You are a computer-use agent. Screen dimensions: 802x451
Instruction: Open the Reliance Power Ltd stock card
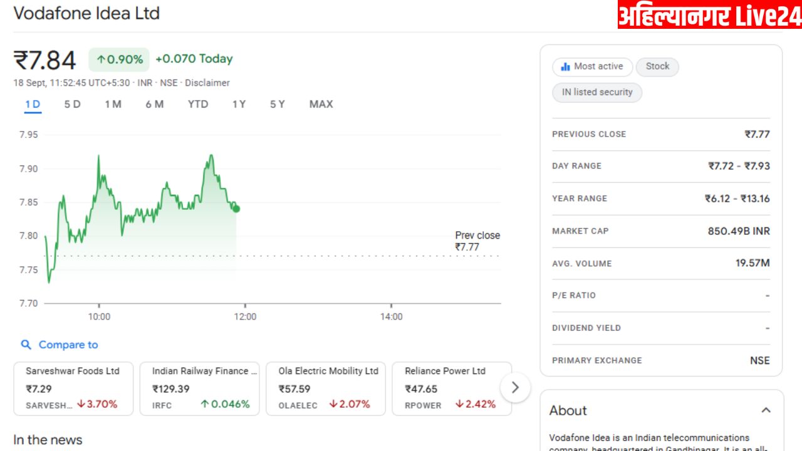click(451, 388)
